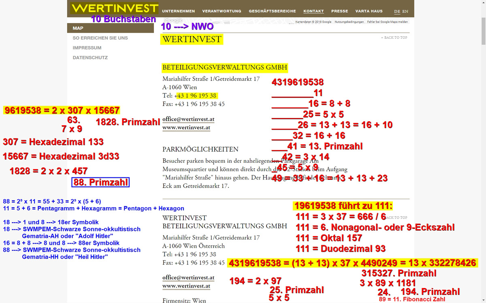Image resolution: width=486 pixels, height=303 pixels.
Task: Open the upper www.wertinvest.at link
Action: (186, 128)
